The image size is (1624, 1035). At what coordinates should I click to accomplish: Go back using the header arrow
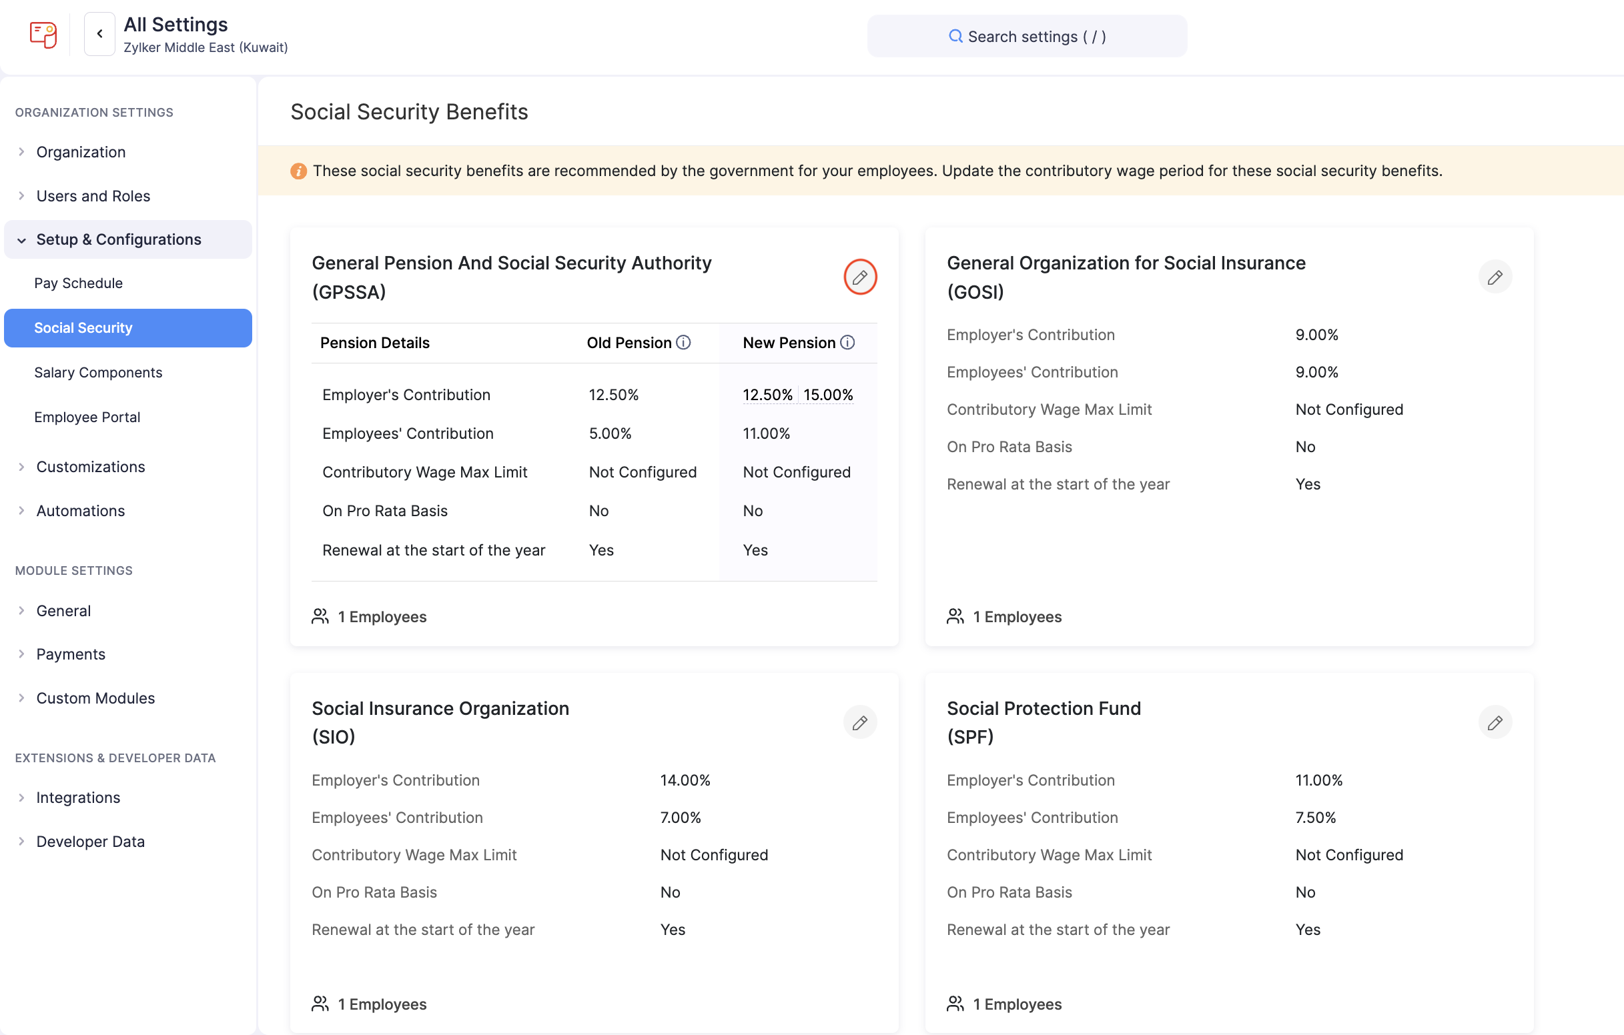coord(100,34)
